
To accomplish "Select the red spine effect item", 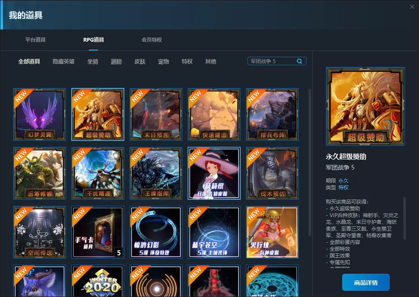I will (214, 281).
